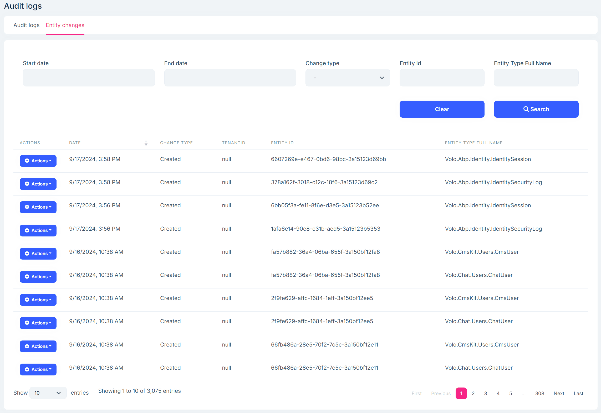Click the Entity Id input field
The width and height of the screenshot is (601, 413).
[442, 78]
